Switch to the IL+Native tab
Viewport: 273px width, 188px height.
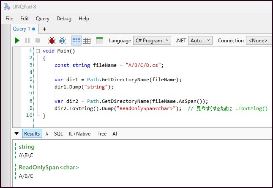pyautogui.click(x=79, y=134)
